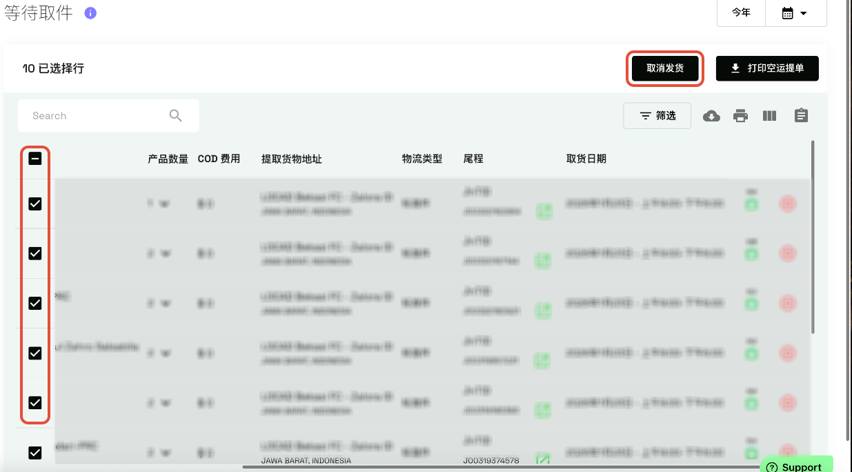
Task: Click the fourth row's green edit tracking icon
Action: [x=544, y=360]
